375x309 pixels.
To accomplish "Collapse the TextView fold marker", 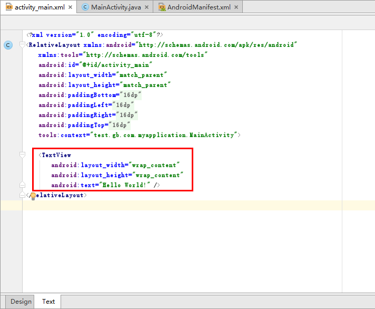I will [22, 155].
